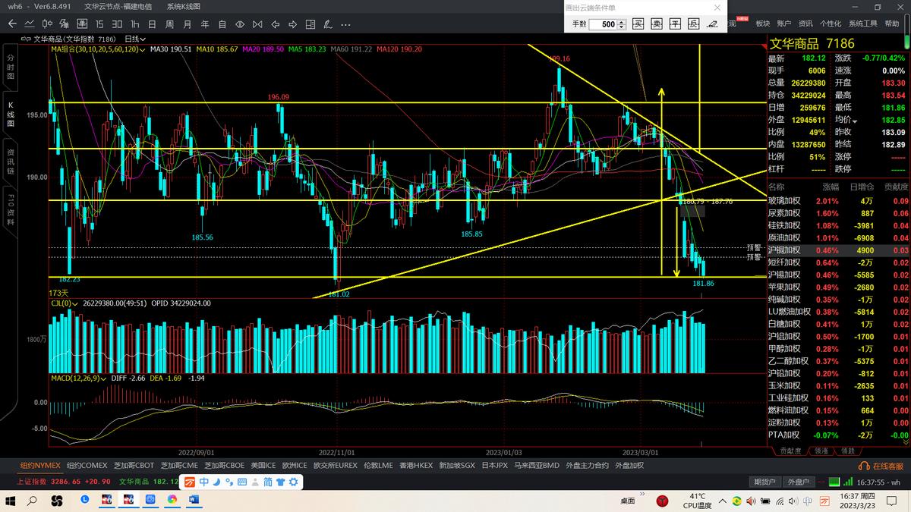The height and width of the screenshot is (512, 911).
Task: Click the back arrow in the toolbar
Action: (11, 24)
